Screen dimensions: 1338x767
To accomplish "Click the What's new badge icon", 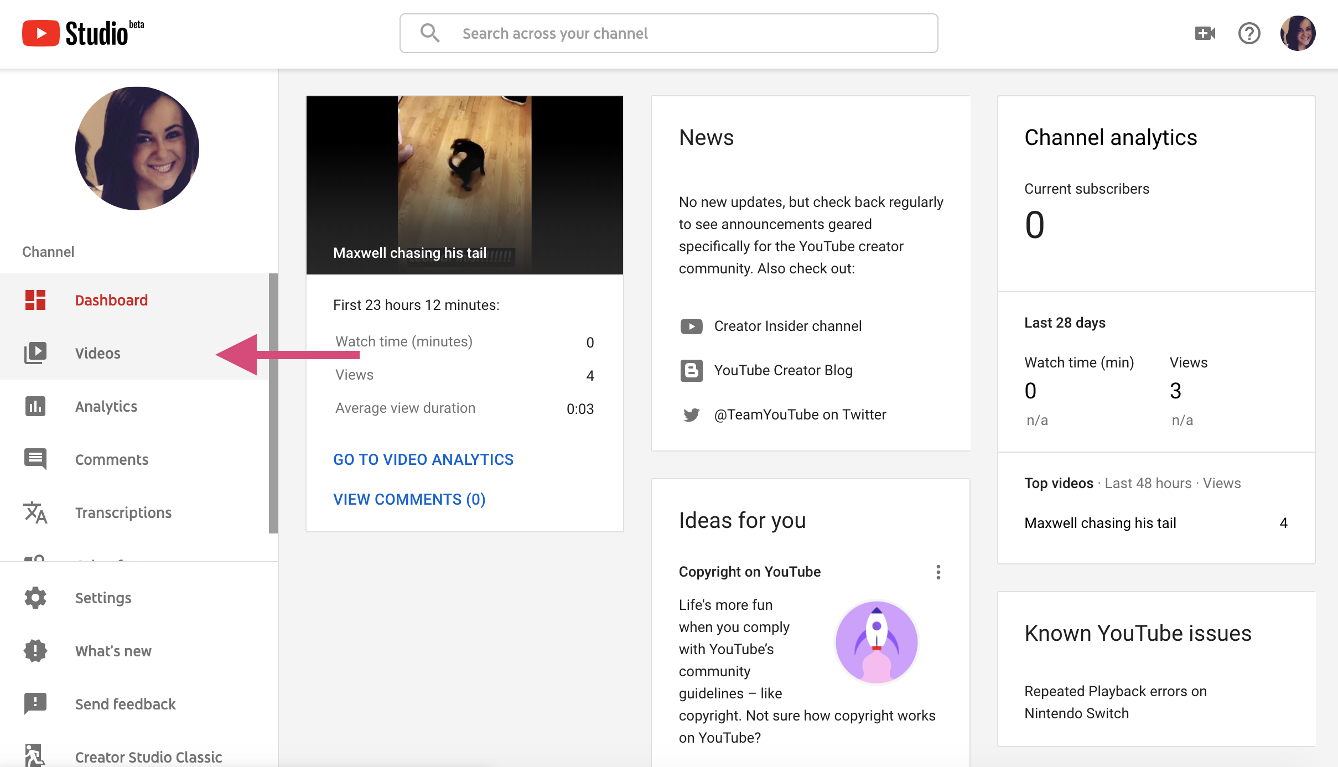I will click(x=35, y=651).
